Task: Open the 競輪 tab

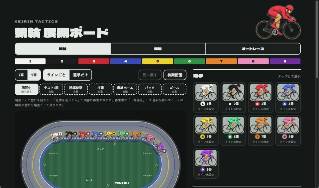Action: coord(63,49)
